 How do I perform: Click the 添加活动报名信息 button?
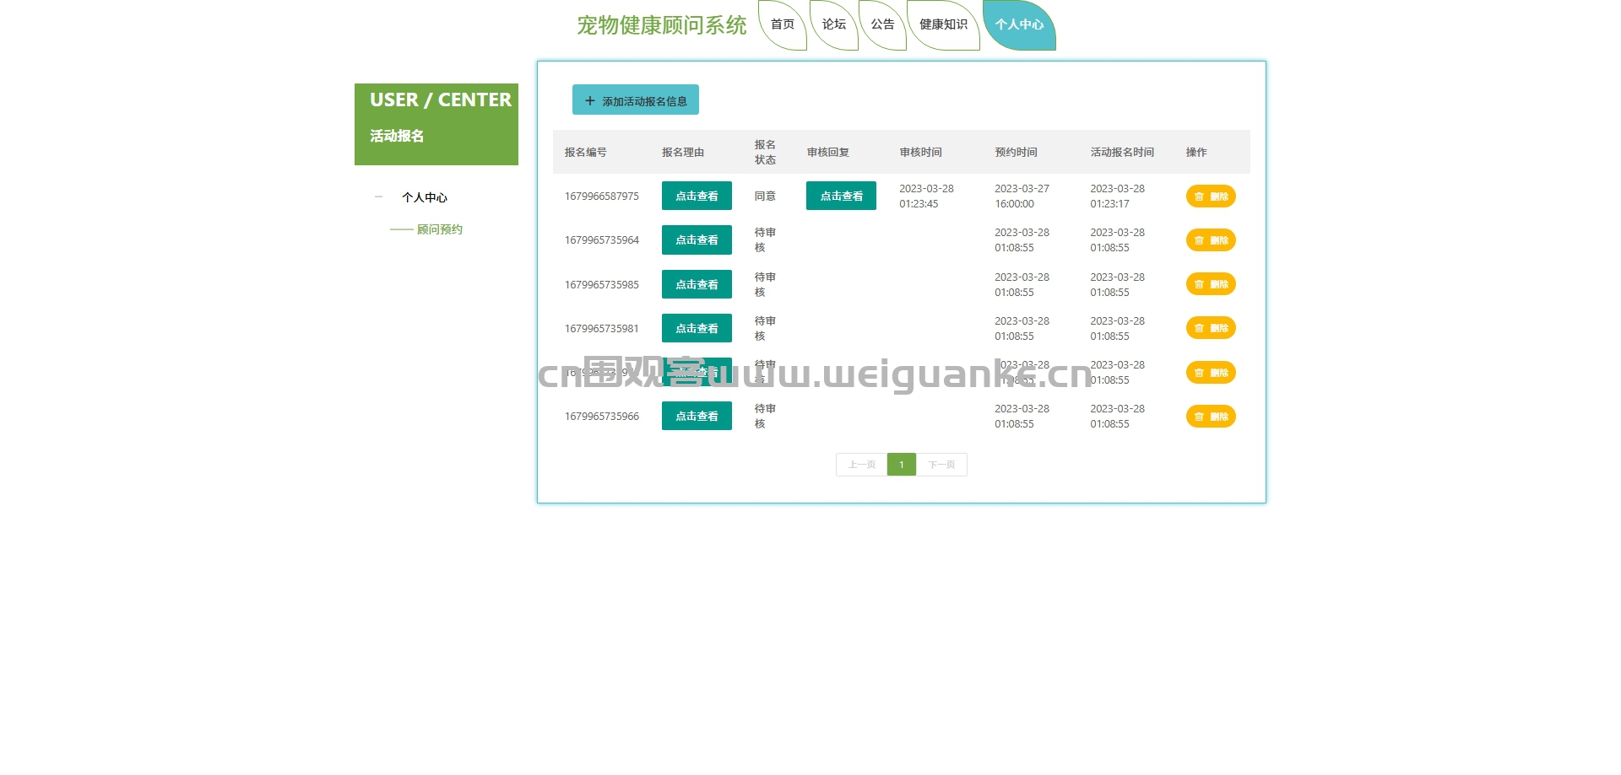(636, 100)
